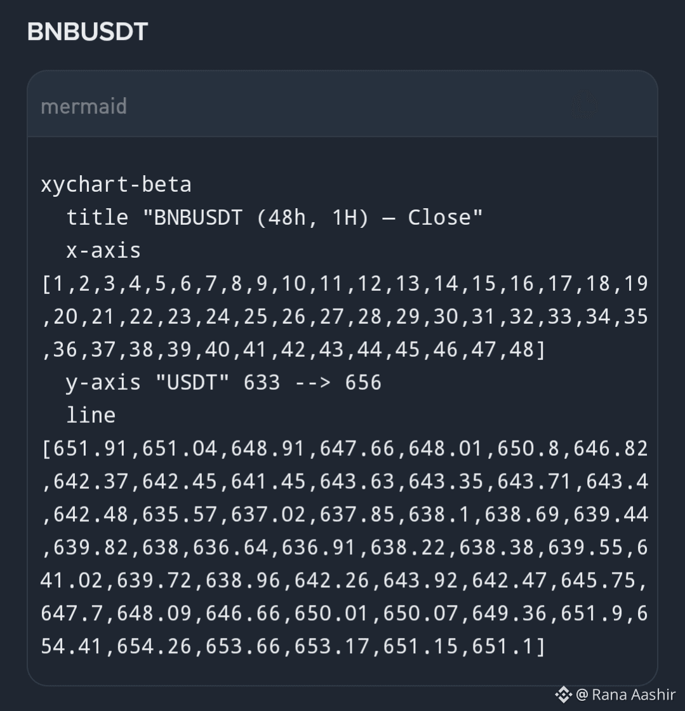Image resolution: width=685 pixels, height=711 pixels.
Task: Click the Binance logo in the watermark
Action: 564,694
